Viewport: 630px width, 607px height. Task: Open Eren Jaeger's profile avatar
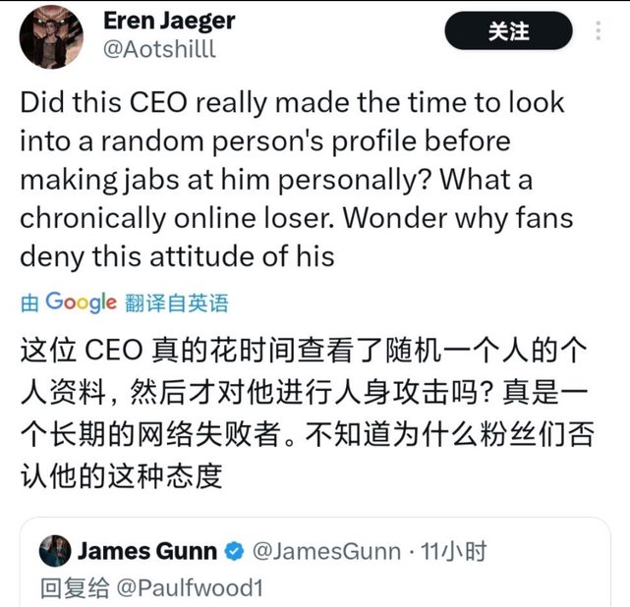pyautogui.click(x=51, y=37)
